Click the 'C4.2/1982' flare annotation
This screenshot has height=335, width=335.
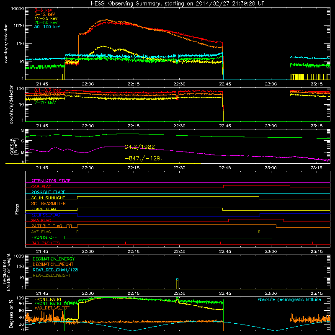[x=139, y=147]
